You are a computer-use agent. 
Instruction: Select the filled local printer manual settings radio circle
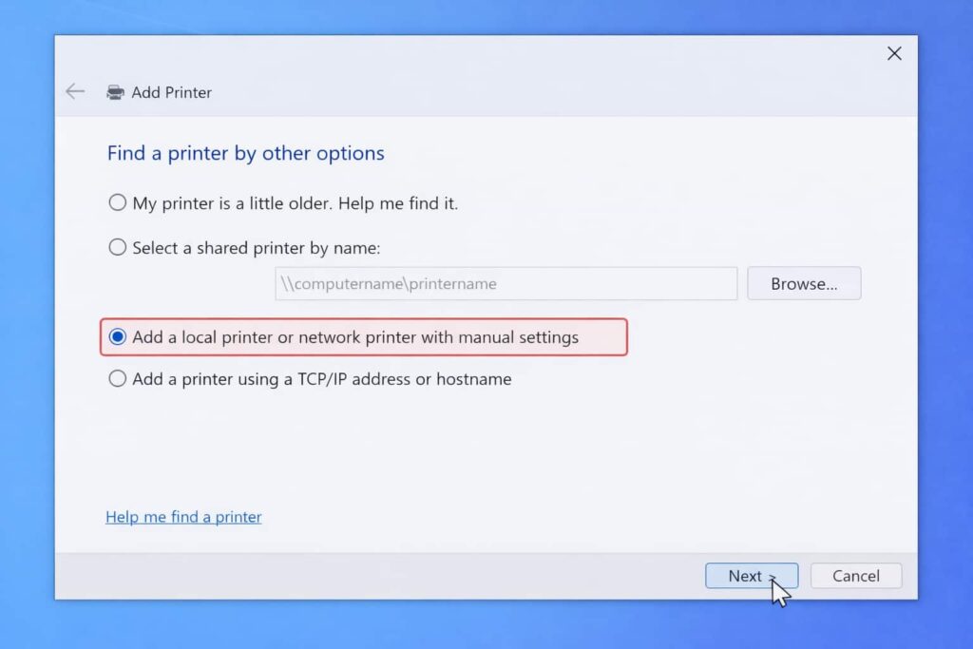point(117,336)
